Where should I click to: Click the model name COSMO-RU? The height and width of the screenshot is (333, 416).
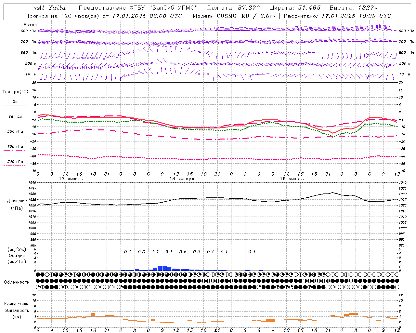tap(233, 16)
